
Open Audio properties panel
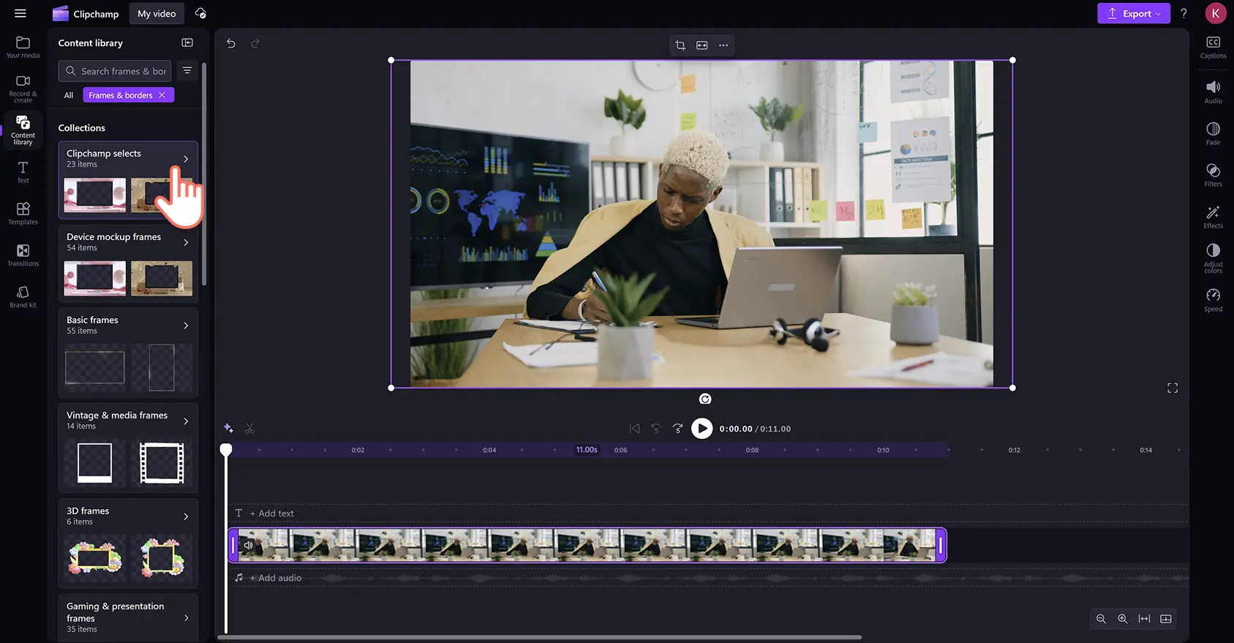[1213, 92]
